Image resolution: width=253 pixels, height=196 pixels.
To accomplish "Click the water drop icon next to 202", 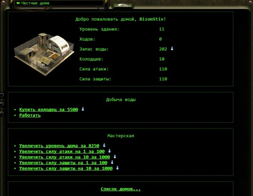I will coord(172,48).
